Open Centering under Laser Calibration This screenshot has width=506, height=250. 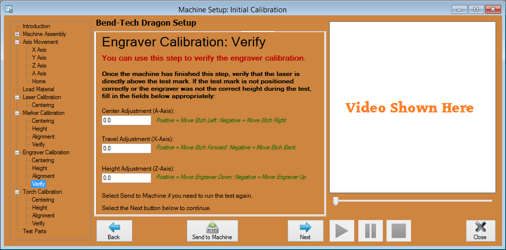[x=43, y=105]
